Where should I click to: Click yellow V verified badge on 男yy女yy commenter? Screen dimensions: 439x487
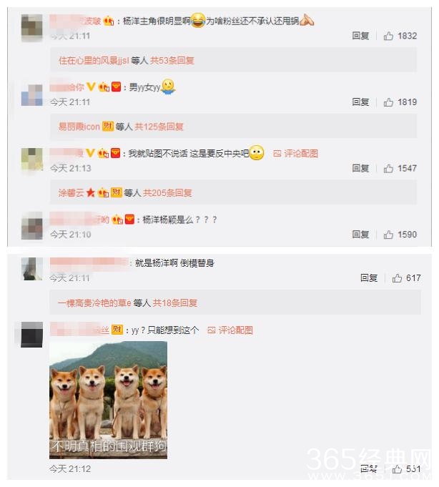tap(91, 87)
